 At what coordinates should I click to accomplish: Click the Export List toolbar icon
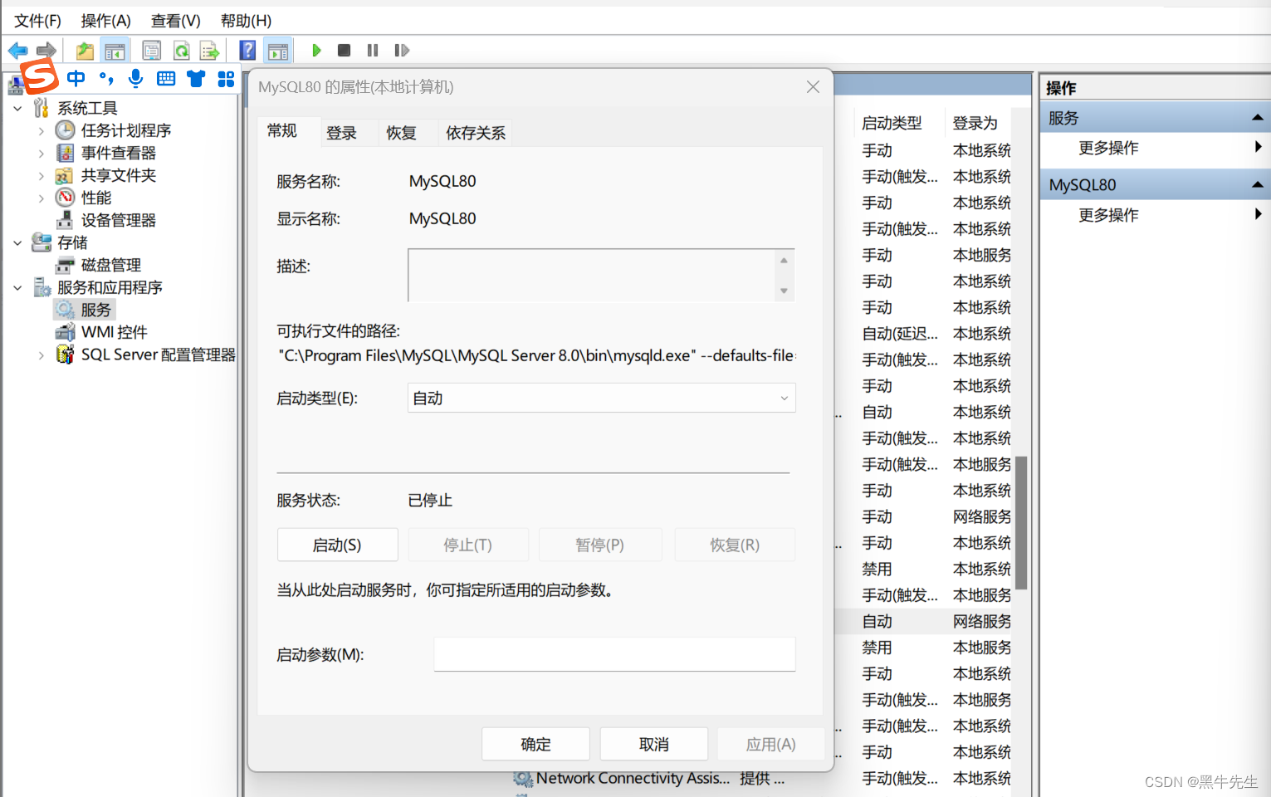click(209, 51)
